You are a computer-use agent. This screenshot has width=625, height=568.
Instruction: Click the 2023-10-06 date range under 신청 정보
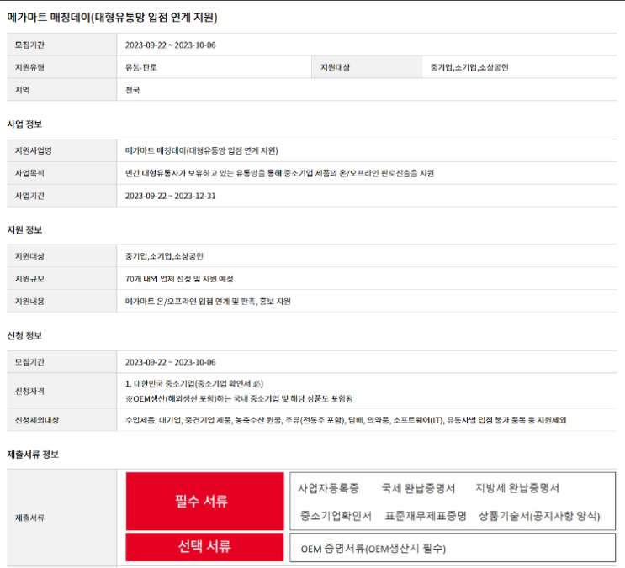170,362
